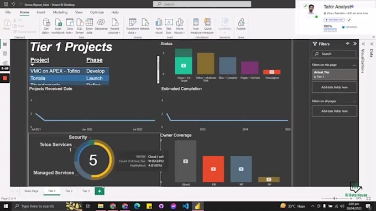Screen dimensions: 376x211
Task: Click the Paste button
Action: pos(7,24)
